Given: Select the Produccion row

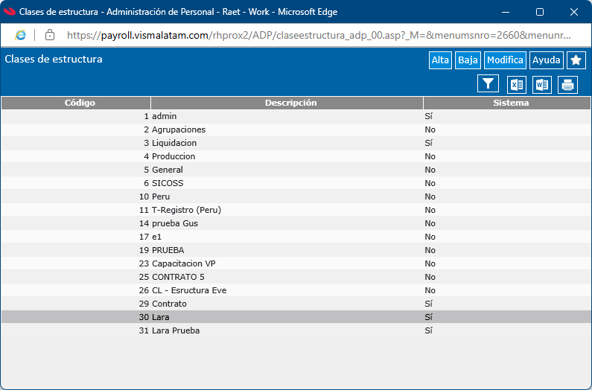Looking at the screenshot, I should point(296,156).
